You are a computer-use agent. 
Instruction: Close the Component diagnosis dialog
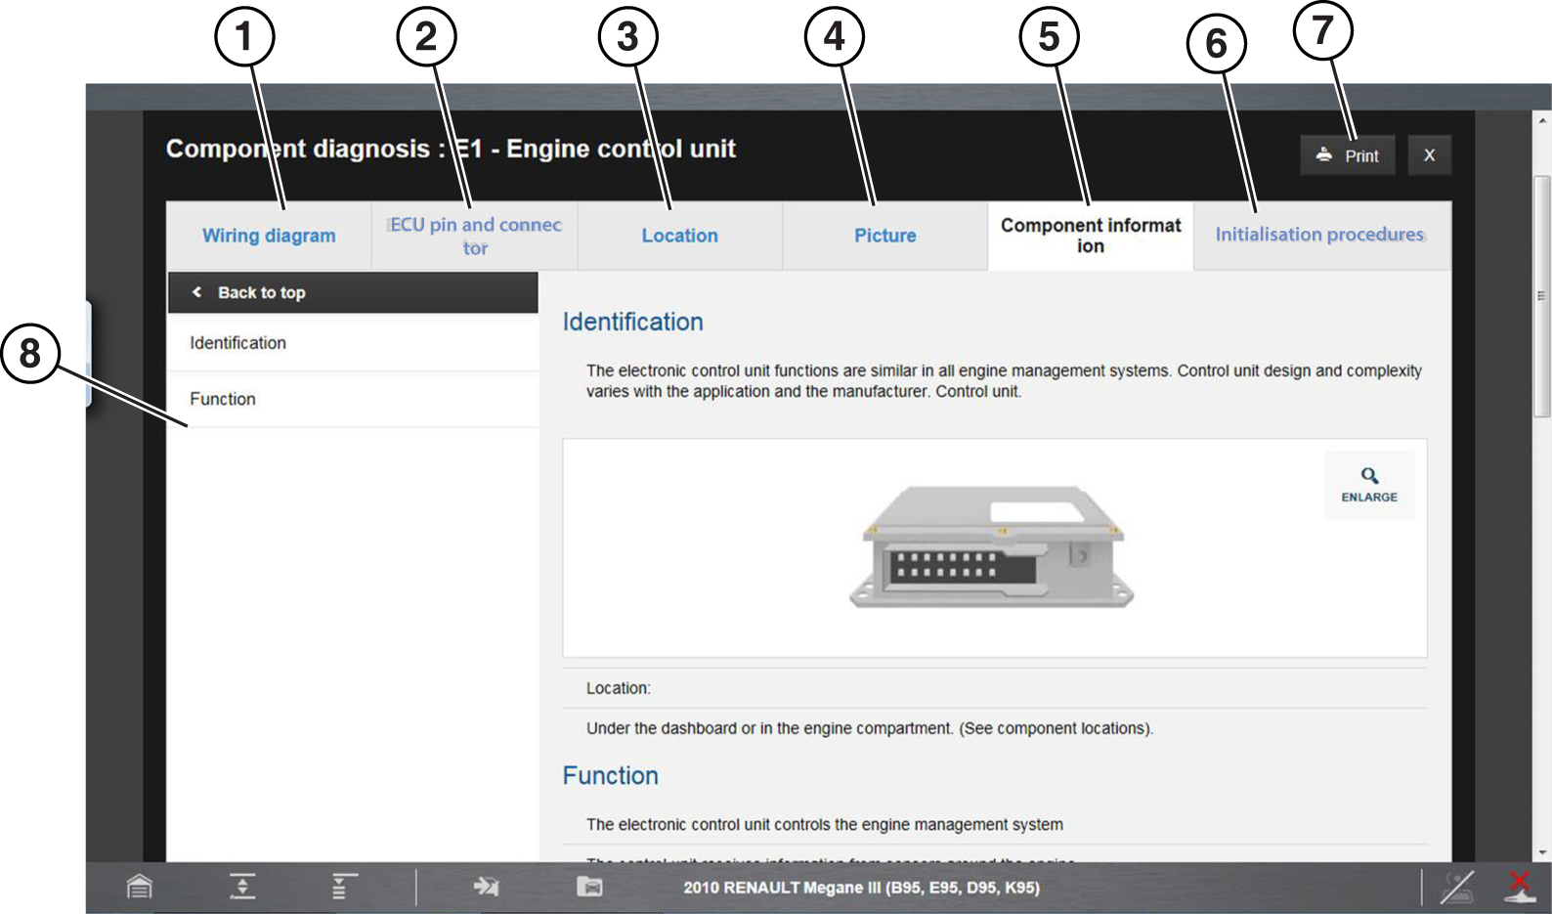pyautogui.click(x=1429, y=155)
